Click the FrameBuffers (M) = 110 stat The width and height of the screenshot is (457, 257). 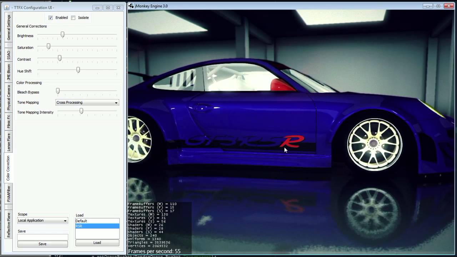[152, 204]
